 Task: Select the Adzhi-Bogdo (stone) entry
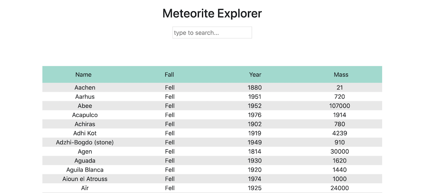click(x=85, y=142)
